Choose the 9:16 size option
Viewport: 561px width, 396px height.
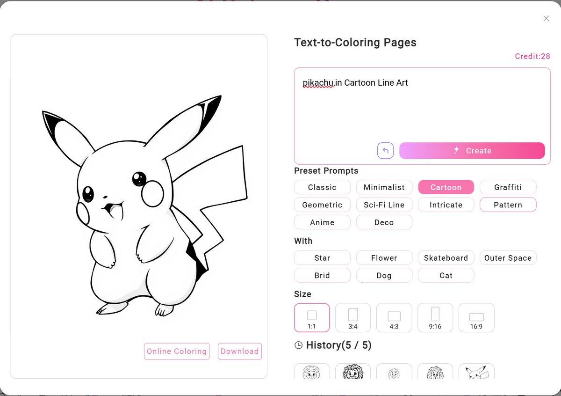point(435,318)
